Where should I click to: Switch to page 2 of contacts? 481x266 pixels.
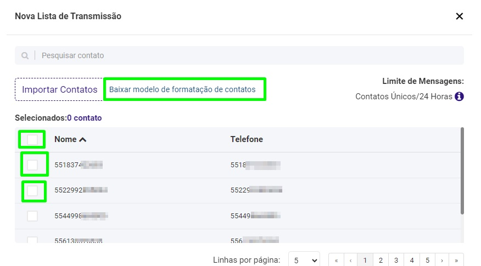coord(380,260)
